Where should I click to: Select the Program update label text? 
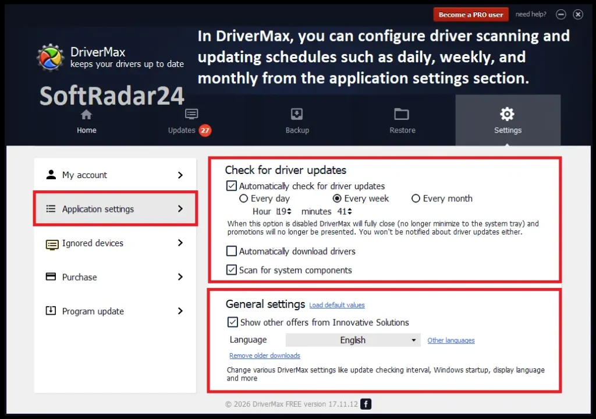pos(93,311)
